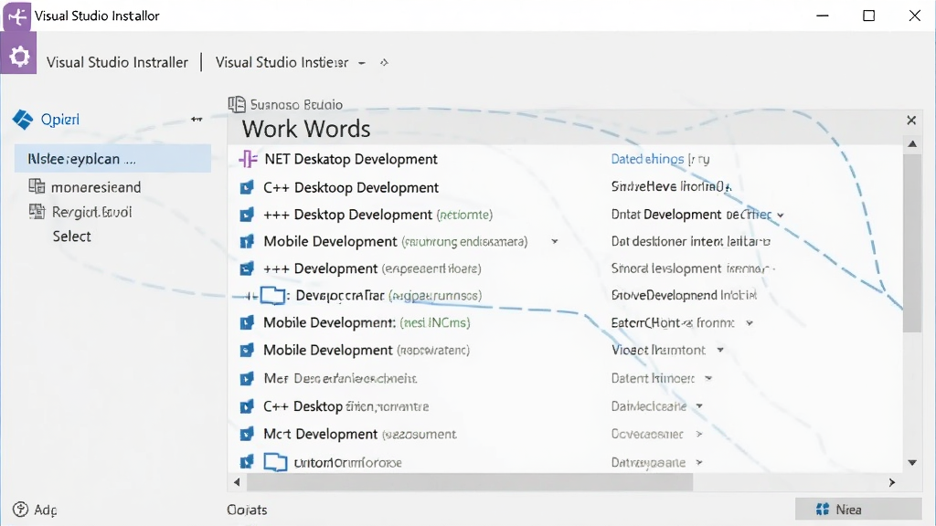
Task: Expand the Datraygaarie arrow
Action: (699, 462)
